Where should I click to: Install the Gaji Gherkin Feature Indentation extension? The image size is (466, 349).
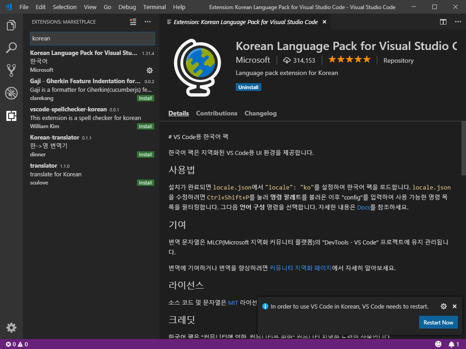click(146, 98)
